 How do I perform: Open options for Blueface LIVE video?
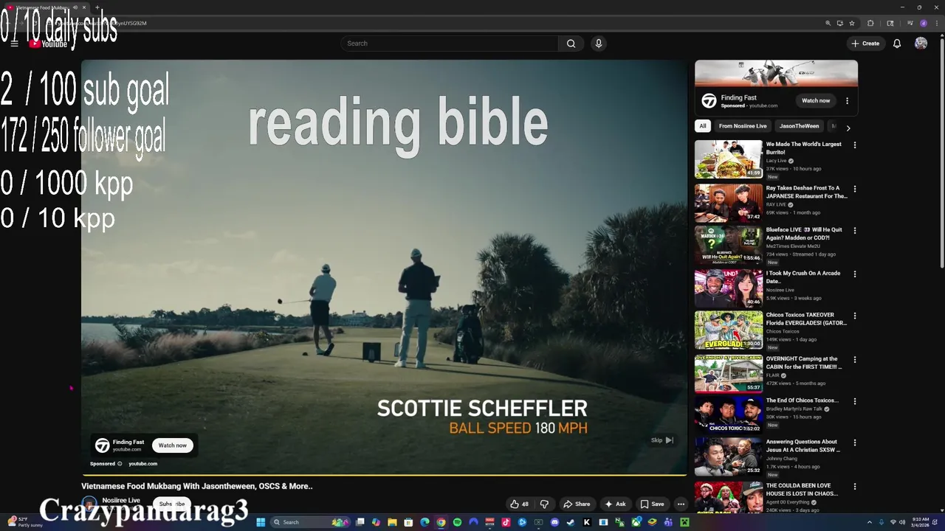(x=855, y=231)
